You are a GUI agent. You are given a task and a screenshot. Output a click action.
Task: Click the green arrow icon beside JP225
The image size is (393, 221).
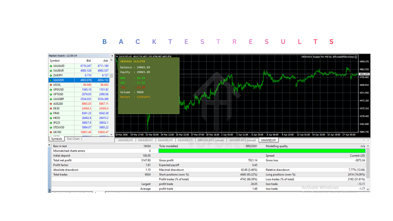pyautogui.click(x=51, y=122)
